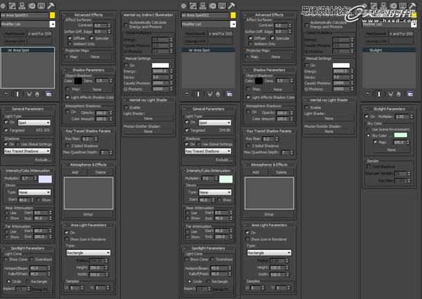
Task: Toggle show end result in Spot001 panel
Action: click(18, 94)
